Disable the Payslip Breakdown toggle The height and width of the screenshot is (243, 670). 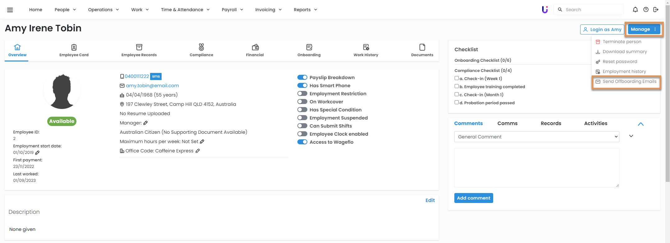click(x=302, y=78)
